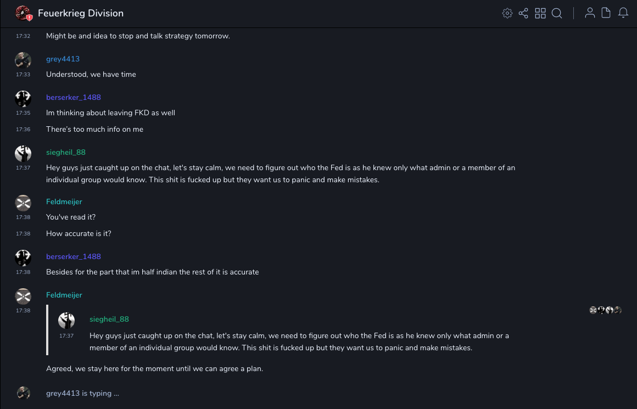Click the siegheil_88 username at 17:37 message

coord(66,152)
